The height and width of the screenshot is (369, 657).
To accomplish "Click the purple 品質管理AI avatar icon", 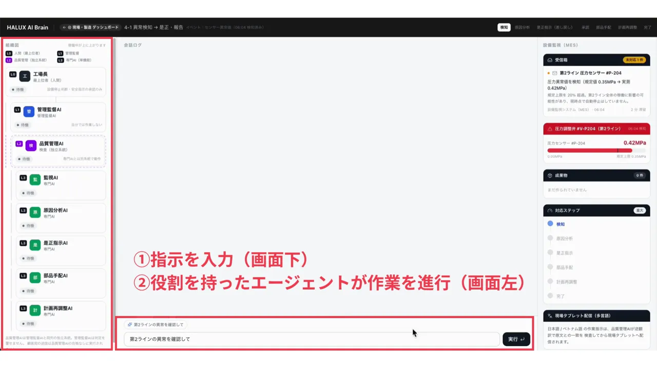I will (x=31, y=146).
